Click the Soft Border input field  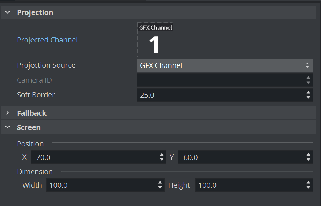pos(220,95)
